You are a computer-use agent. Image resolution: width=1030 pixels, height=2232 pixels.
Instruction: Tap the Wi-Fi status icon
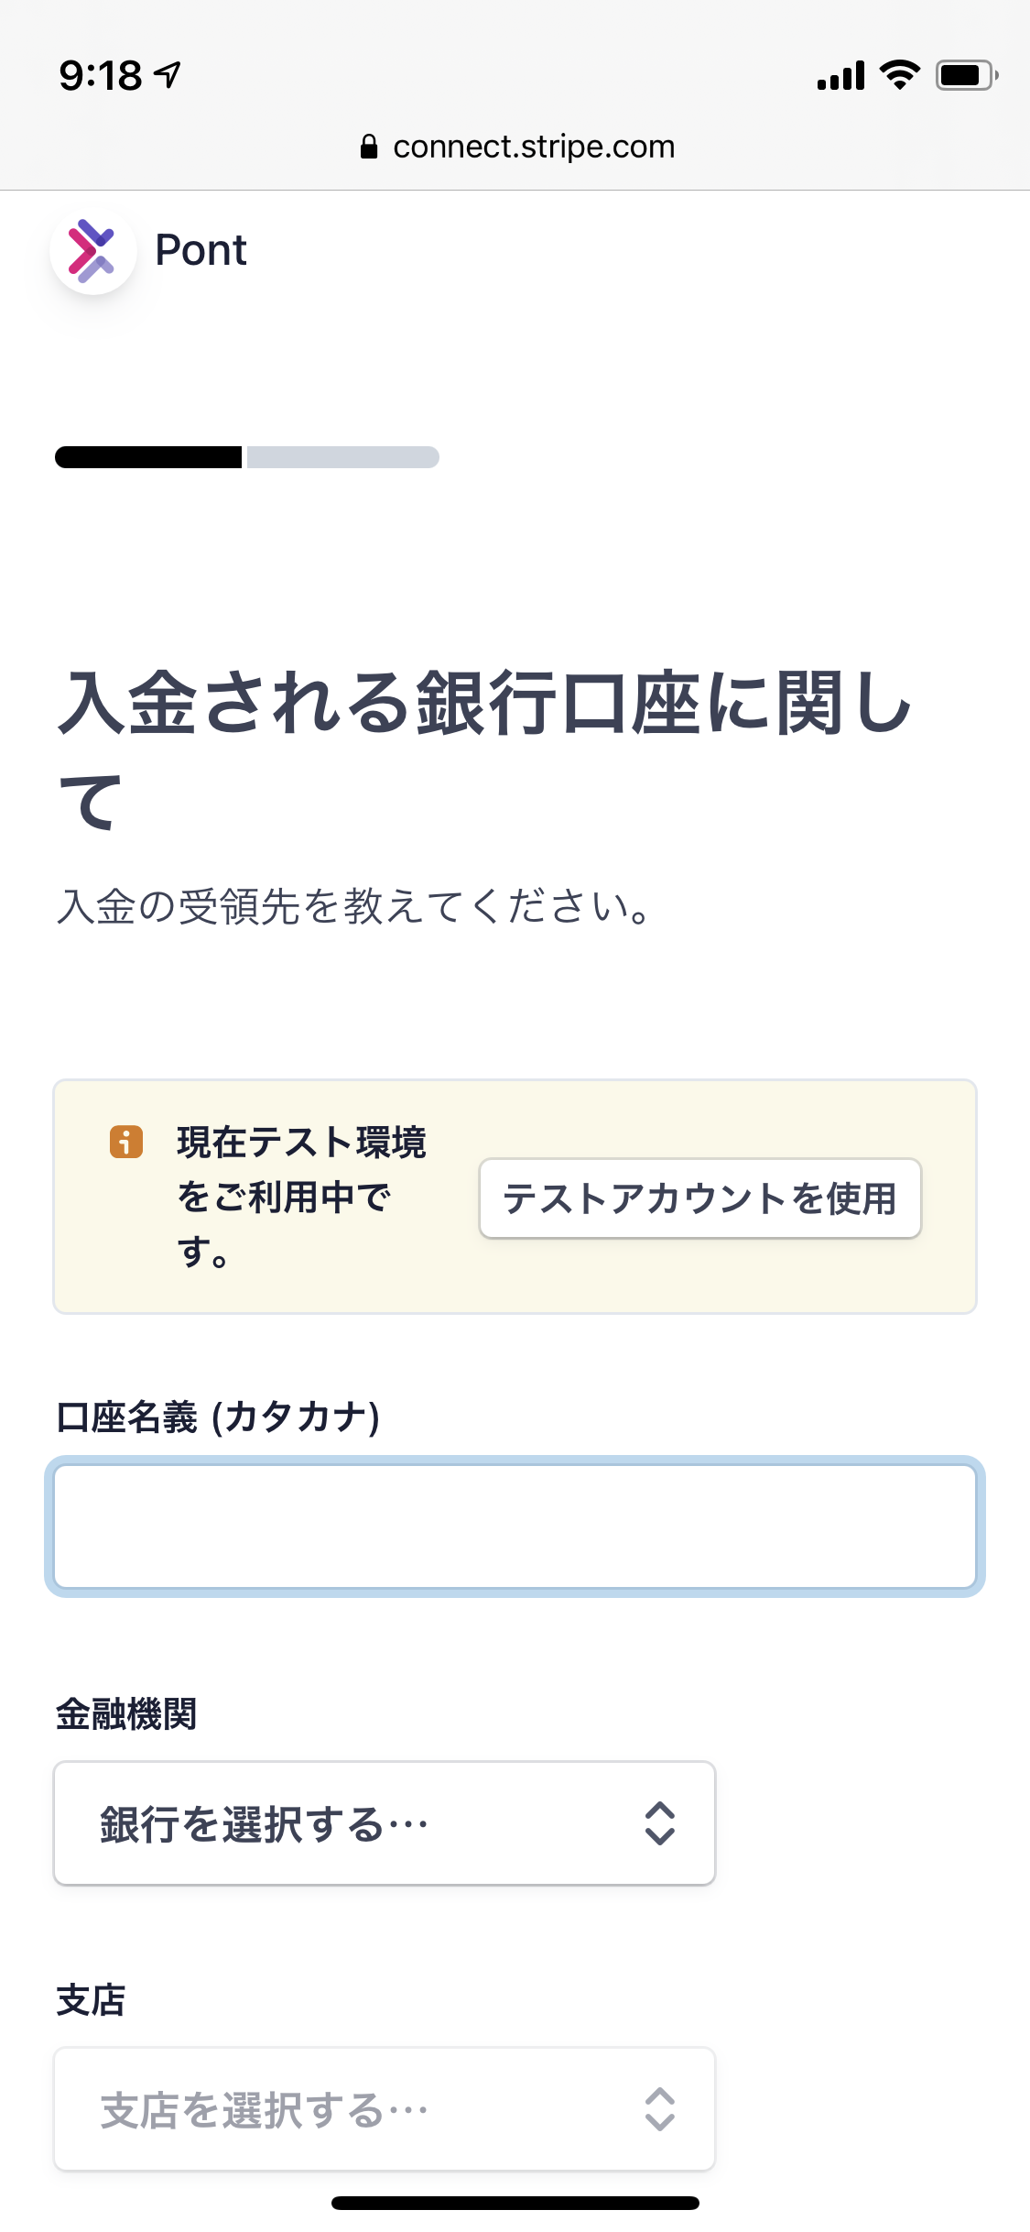tap(900, 74)
